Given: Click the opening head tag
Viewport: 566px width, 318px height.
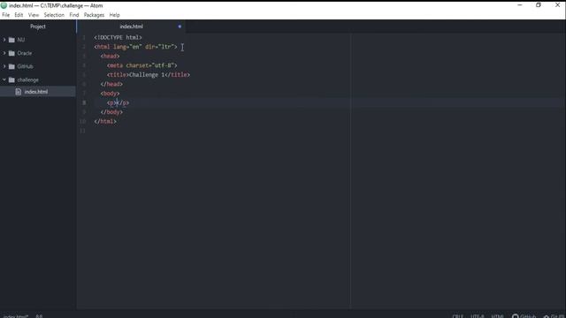Looking at the screenshot, I should [x=110, y=57].
